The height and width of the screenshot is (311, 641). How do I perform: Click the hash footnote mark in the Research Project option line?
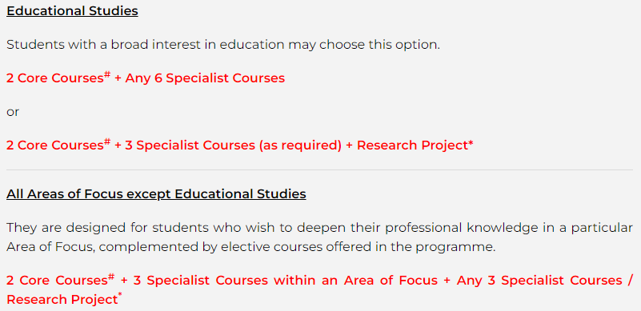pyautogui.click(x=107, y=142)
